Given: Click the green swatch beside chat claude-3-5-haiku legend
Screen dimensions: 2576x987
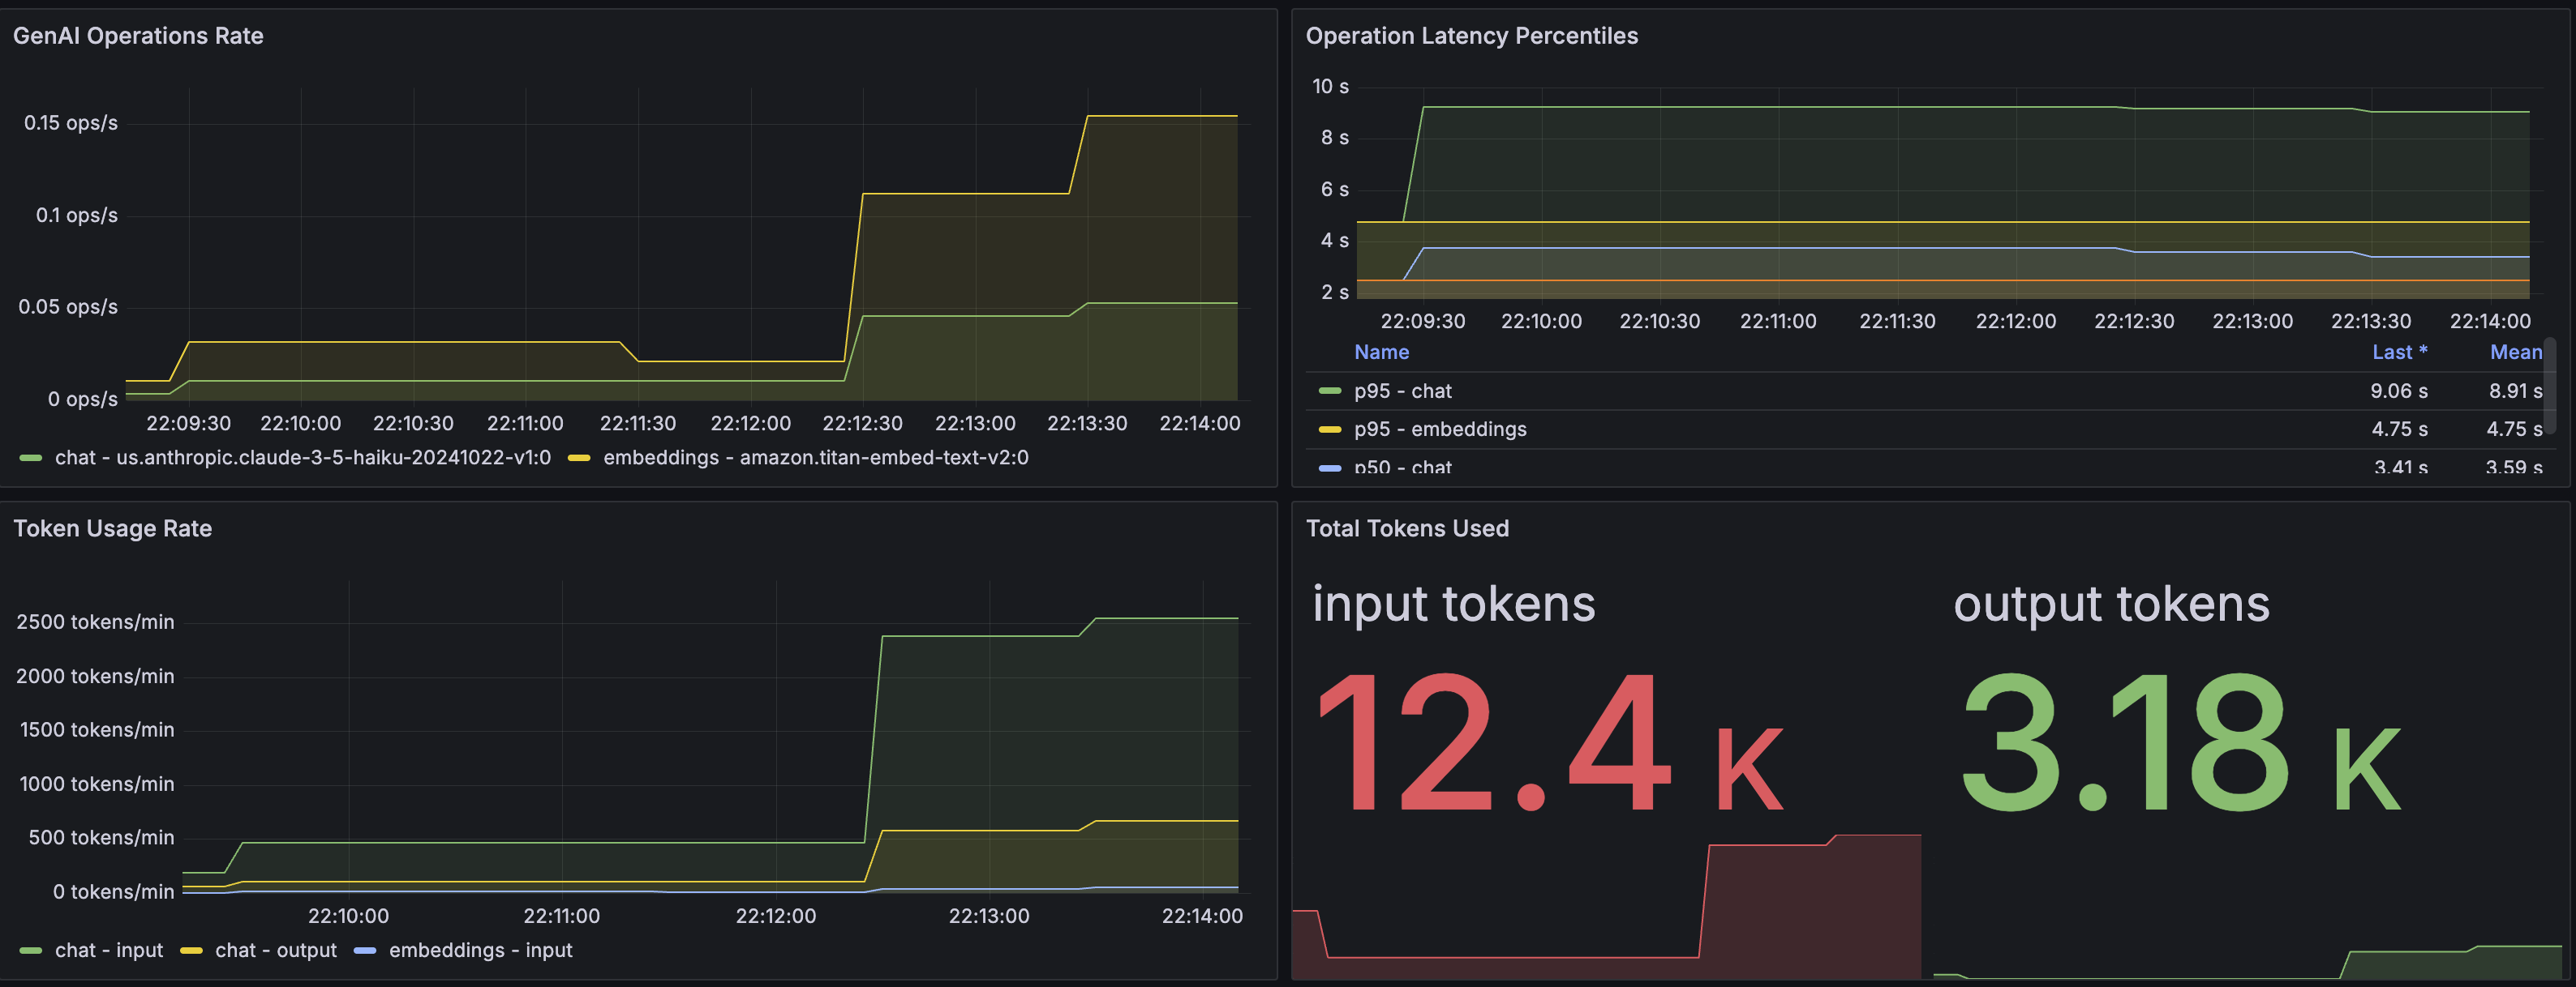Looking at the screenshot, I should coord(31,458).
